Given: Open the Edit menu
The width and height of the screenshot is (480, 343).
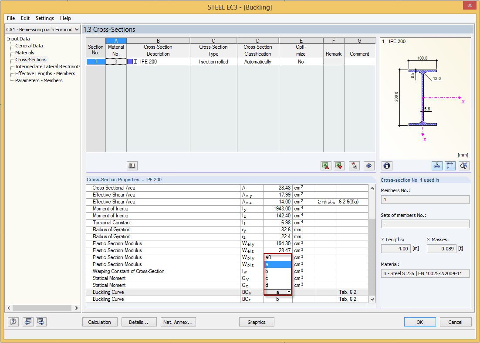Looking at the screenshot, I should point(25,18).
